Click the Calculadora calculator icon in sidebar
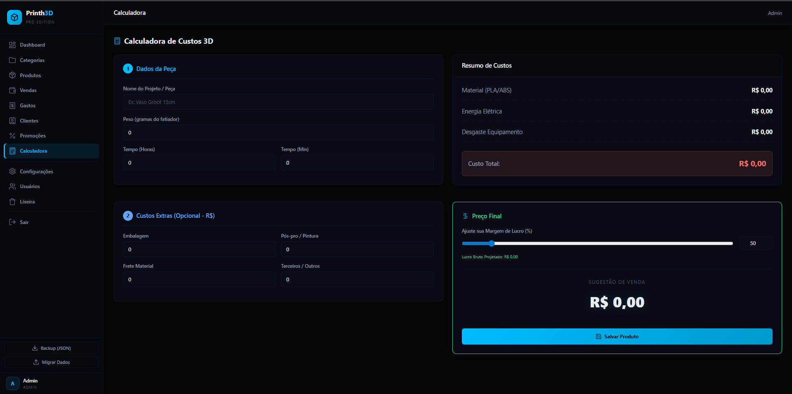Screen dimensions: 792x394 point(12,151)
